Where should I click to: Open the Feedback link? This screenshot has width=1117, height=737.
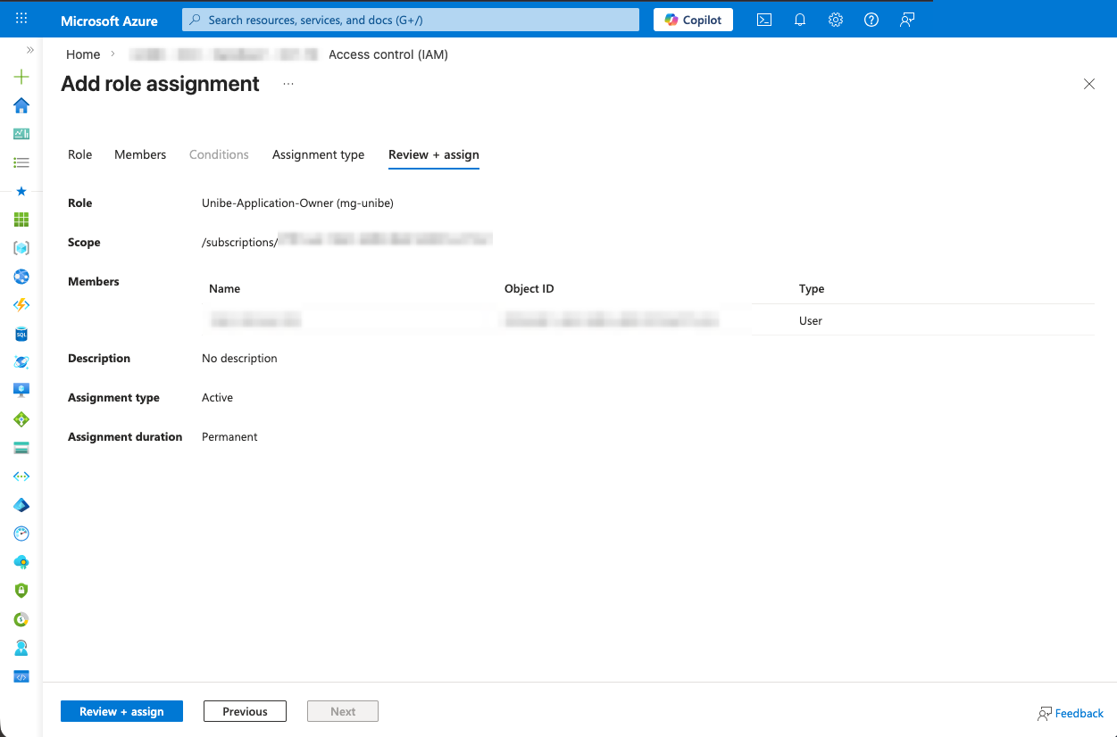[x=1071, y=713]
